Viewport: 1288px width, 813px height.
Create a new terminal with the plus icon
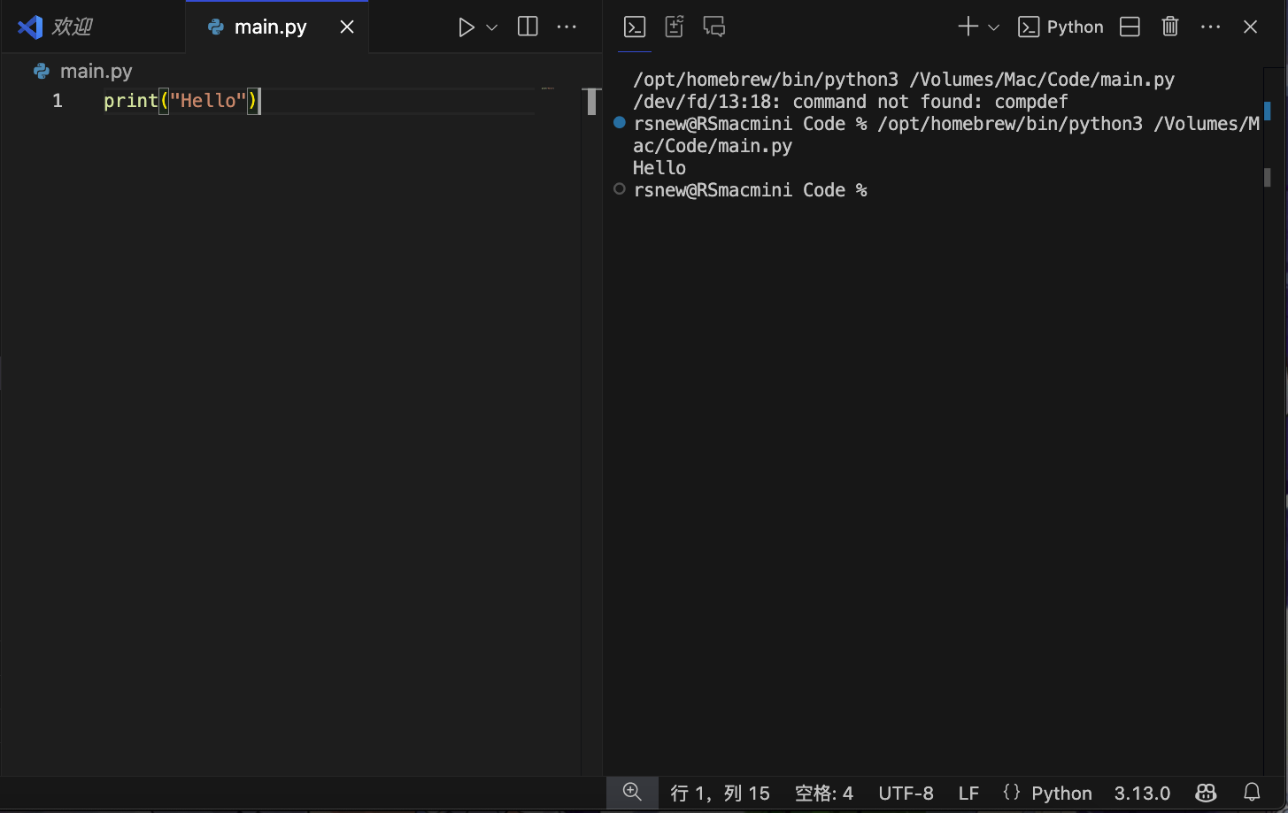pos(968,27)
